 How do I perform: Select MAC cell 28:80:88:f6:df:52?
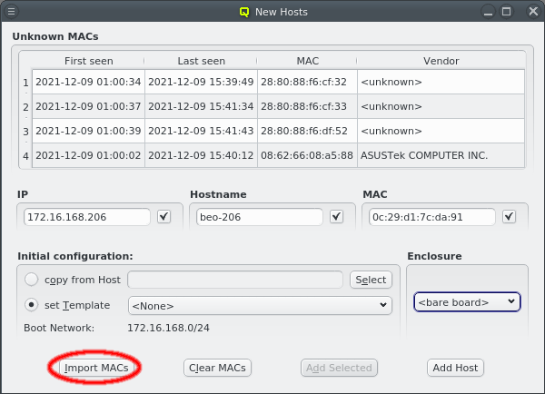click(307, 131)
